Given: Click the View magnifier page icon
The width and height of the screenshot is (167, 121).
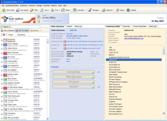Looking at the screenshot, I should pos(42,10).
